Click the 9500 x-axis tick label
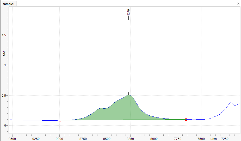Viewport: 241px width, 141px height. tap(12, 139)
